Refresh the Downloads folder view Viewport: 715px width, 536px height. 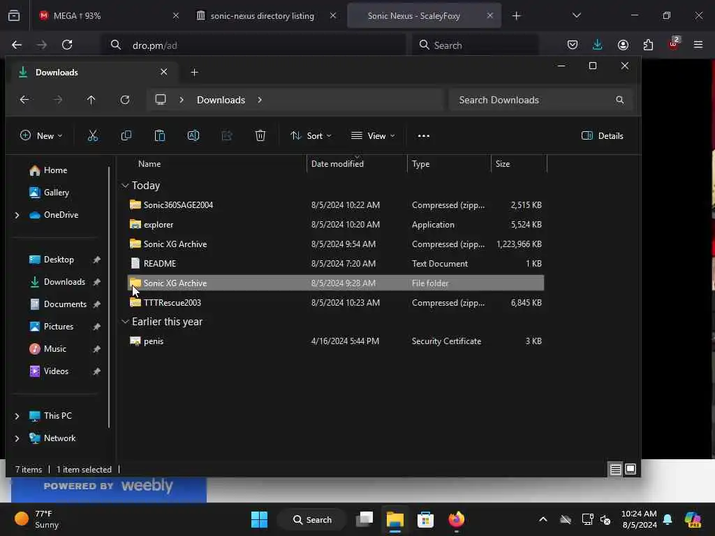(125, 100)
